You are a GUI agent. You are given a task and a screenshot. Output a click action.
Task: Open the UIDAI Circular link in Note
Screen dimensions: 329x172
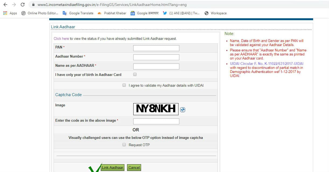point(262,64)
